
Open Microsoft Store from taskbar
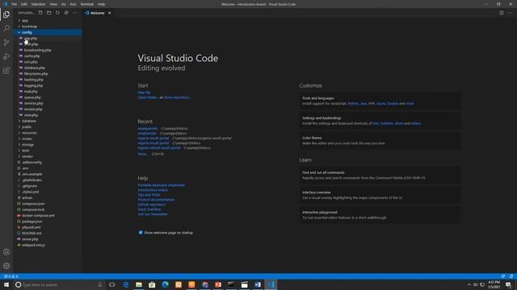click(152, 284)
